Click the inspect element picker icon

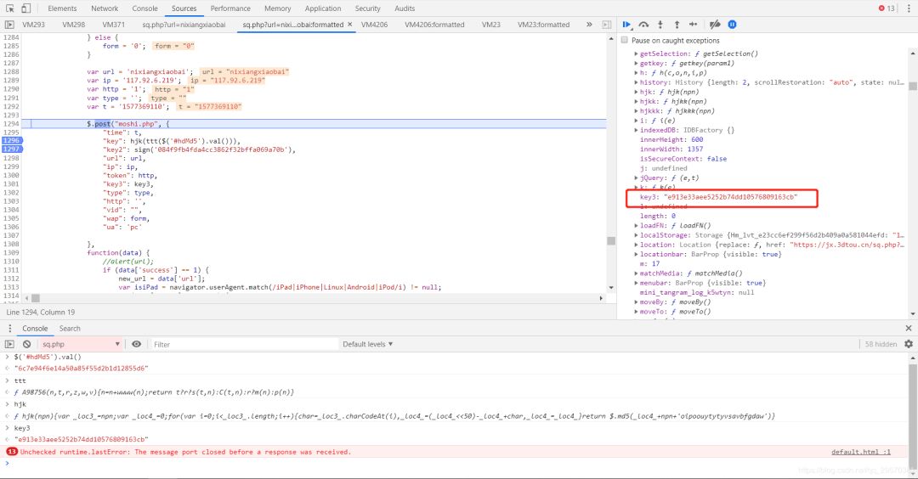pos(12,8)
